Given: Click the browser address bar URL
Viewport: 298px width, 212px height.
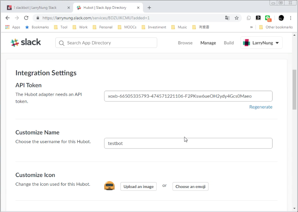Looking at the screenshot, I should 96,18.
